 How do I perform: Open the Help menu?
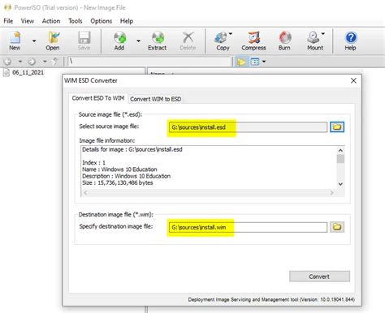click(127, 21)
